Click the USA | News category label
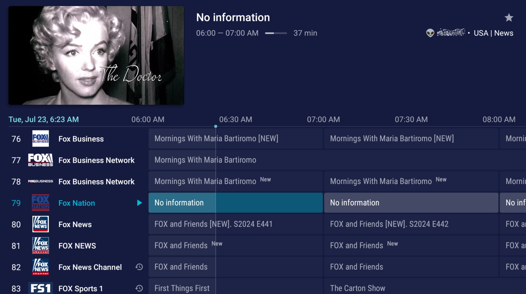The height and width of the screenshot is (294, 526). (493, 33)
